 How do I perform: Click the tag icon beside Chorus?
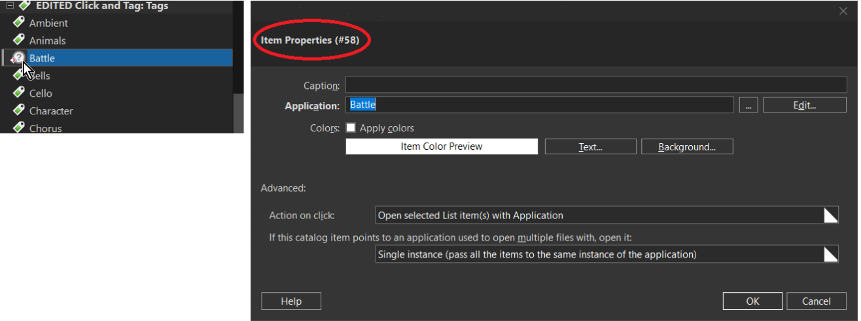(19, 127)
